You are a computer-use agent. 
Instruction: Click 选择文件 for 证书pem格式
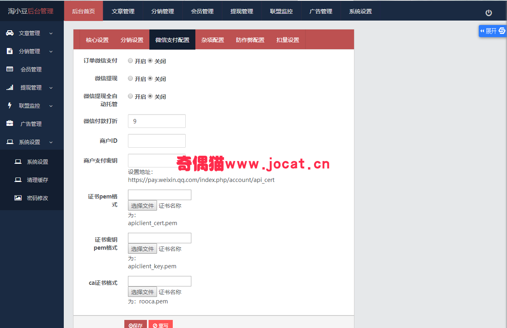click(x=142, y=205)
